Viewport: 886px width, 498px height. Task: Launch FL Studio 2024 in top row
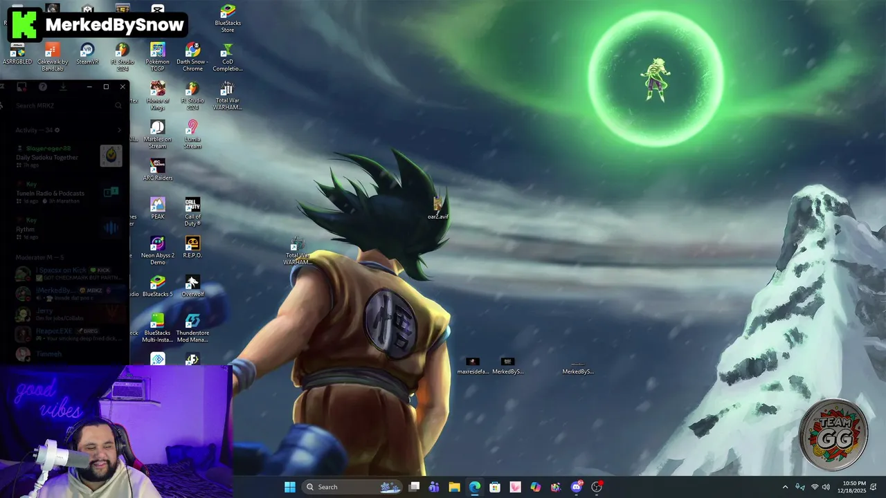pos(122,57)
